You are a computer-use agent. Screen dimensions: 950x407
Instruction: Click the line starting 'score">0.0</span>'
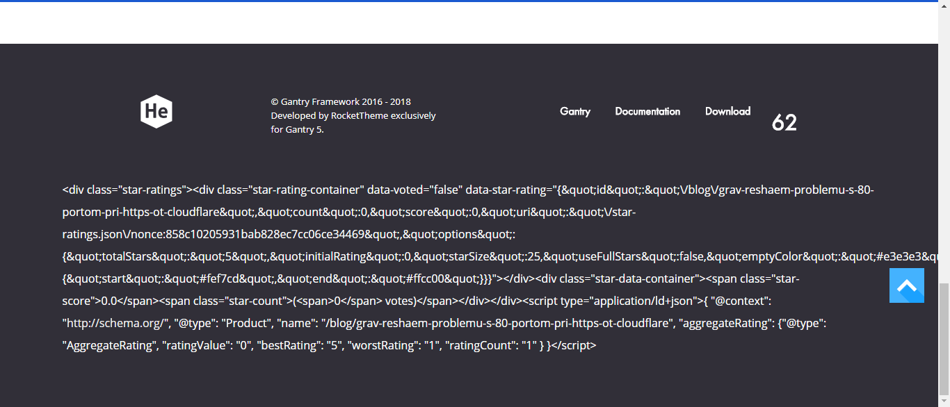pos(417,301)
